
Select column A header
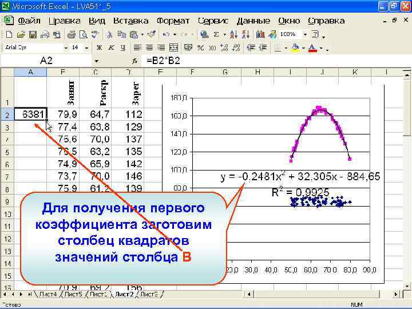pyautogui.click(x=30, y=72)
